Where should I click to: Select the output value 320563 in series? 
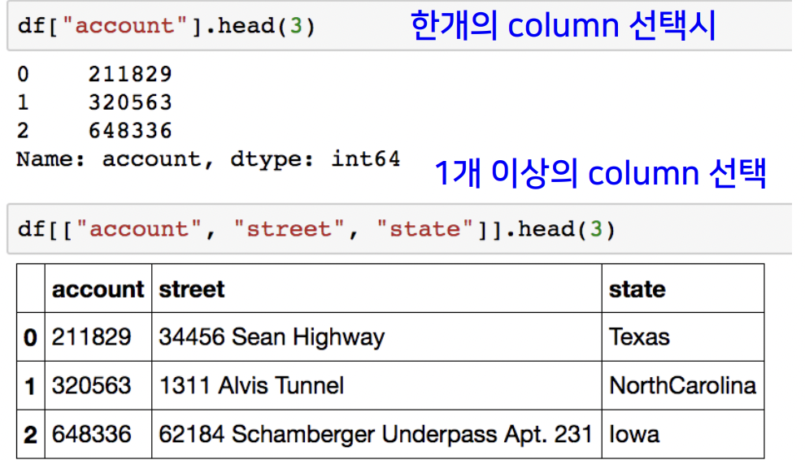coord(130,102)
